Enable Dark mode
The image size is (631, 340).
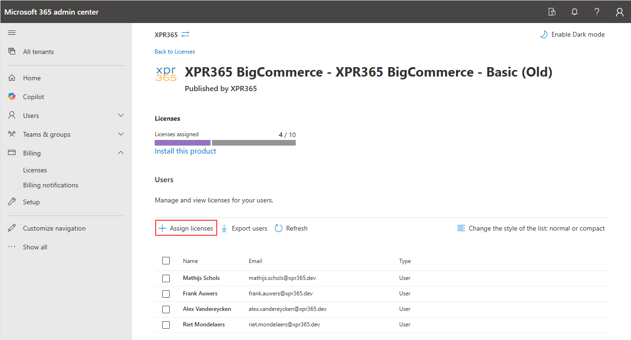572,34
